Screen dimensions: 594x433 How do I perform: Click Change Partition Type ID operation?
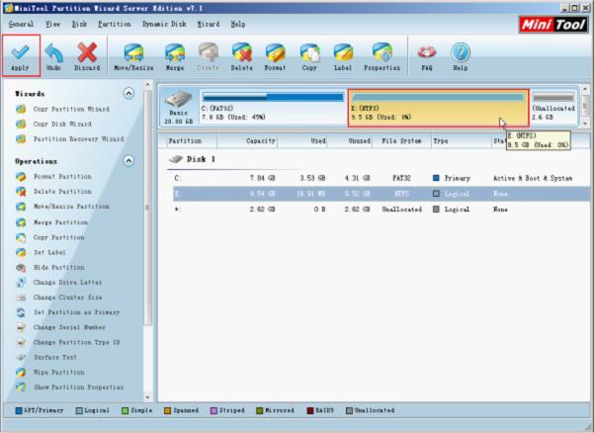click(x=76, y=342)
